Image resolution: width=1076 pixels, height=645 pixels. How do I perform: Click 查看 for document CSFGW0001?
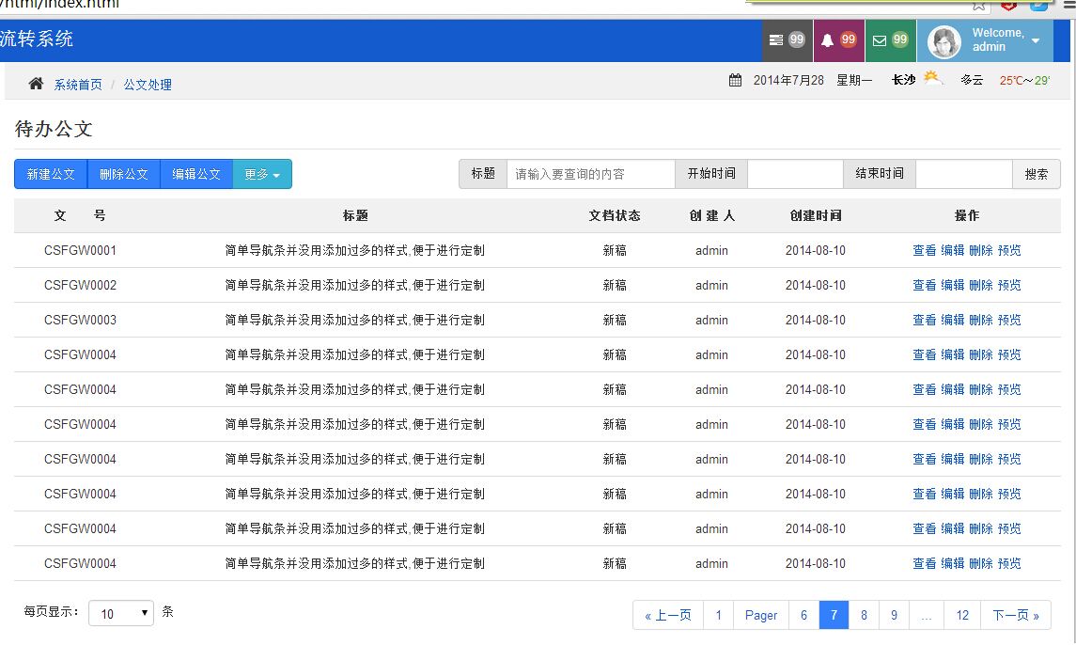point(925,250)
